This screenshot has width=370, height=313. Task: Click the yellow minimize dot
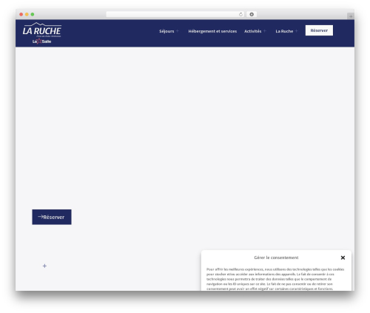coord(27,14)
